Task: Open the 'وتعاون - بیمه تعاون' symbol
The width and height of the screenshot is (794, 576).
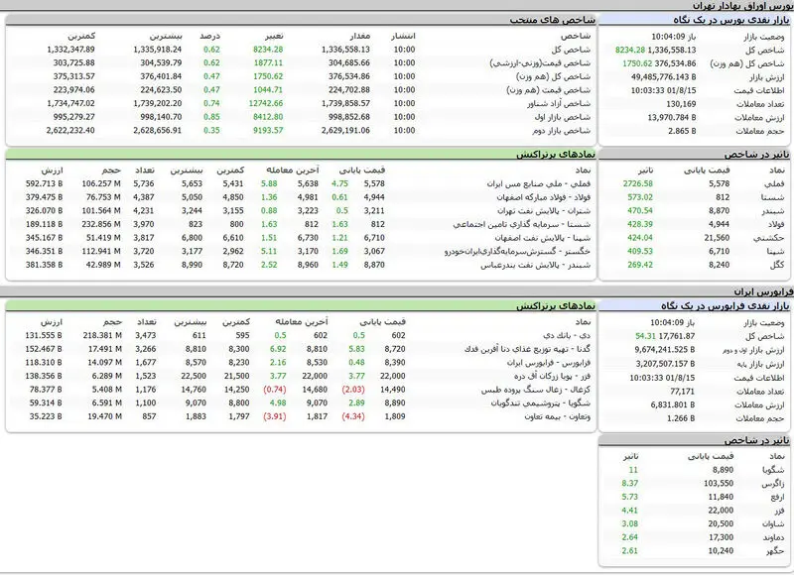Action: [557, 416]
